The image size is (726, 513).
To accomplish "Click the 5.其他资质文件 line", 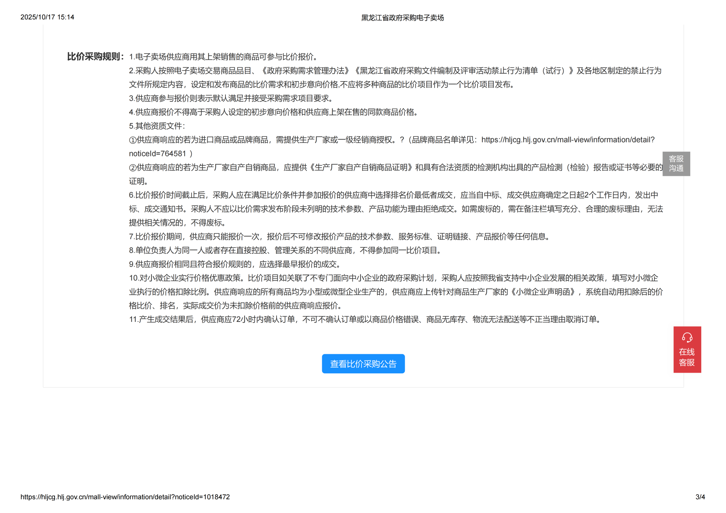I will point(157,126).
